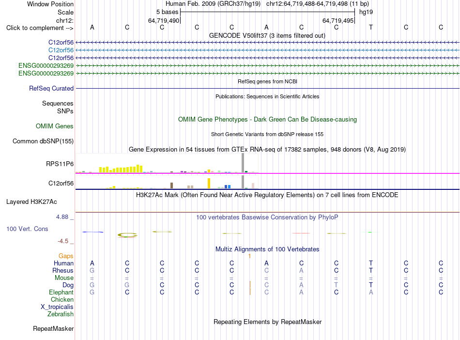460x340 pixels.
Task: Select the 'Rhesus' alignment row label
Action: (63, 270)
